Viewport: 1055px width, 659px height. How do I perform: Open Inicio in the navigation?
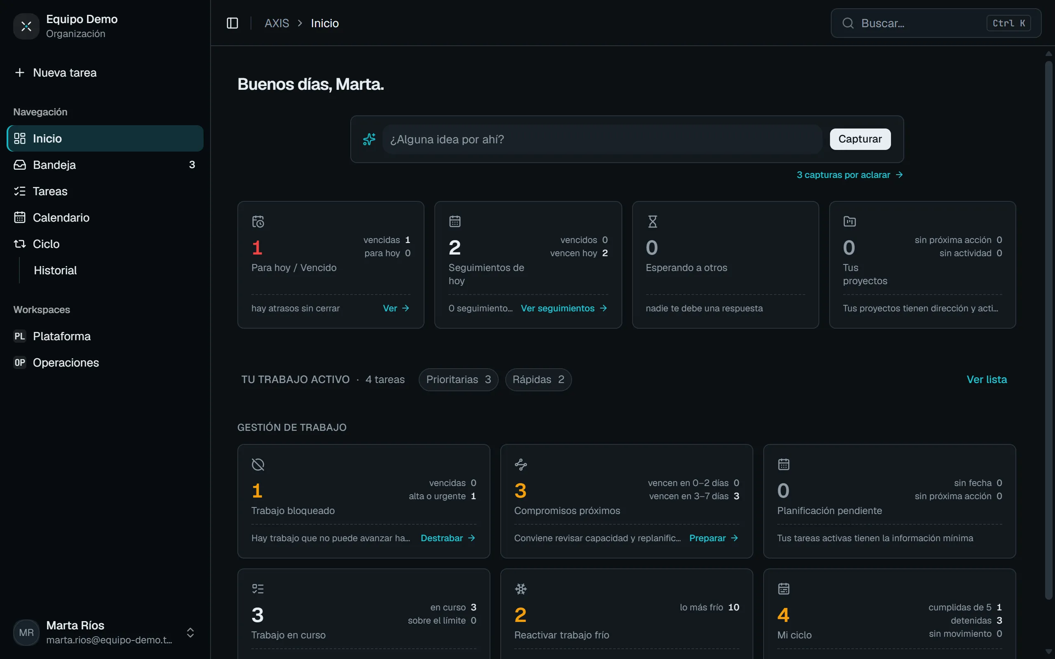105,139
